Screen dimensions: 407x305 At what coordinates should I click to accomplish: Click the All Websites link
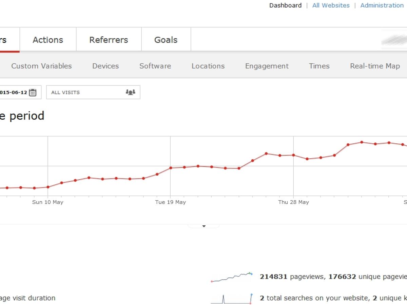tap(331, 5)
